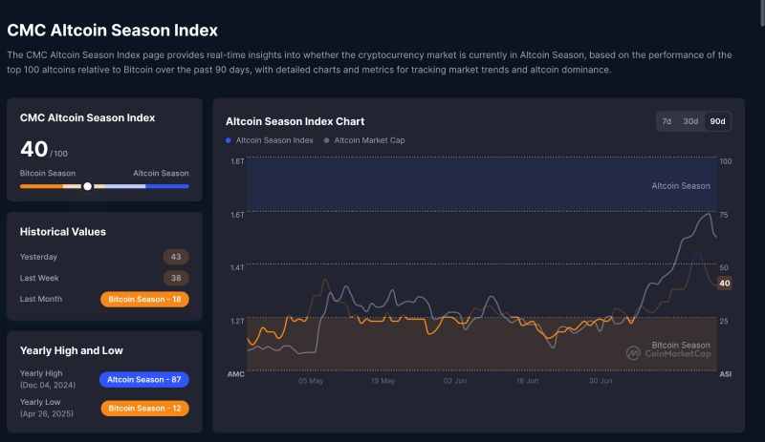Click the 75 right axis label
Image resolution: width=765 pixels, height=442 pixels.
coord(724,215)
